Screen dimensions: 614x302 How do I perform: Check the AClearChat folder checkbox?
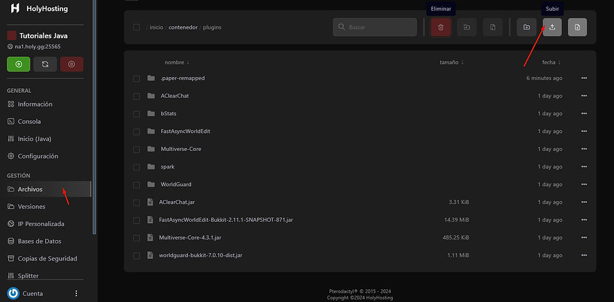(137, 96)
